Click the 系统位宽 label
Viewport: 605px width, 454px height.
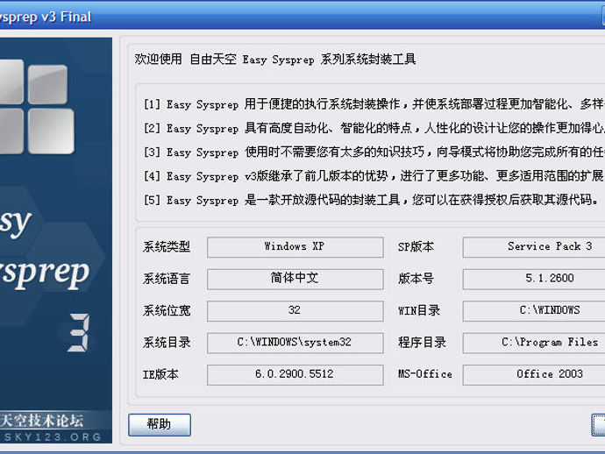tap(167, 310)
